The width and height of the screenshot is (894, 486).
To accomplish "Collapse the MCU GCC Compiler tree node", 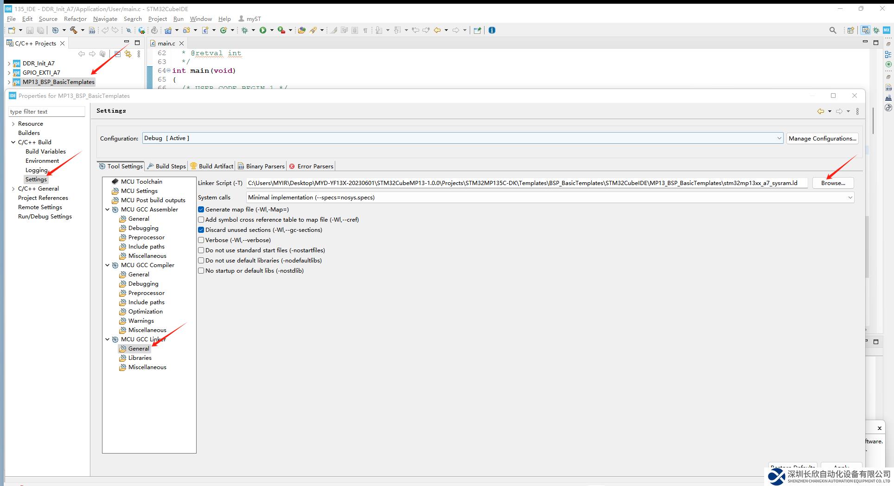I will pyautogui.click(x=108, y=265).
